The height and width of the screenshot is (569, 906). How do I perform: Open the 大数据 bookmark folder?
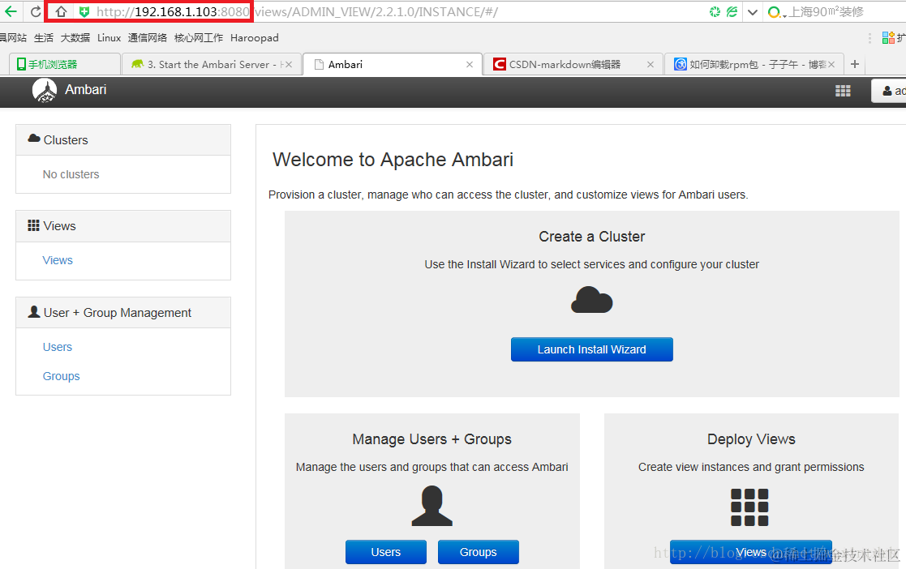[x=75, y=38]
